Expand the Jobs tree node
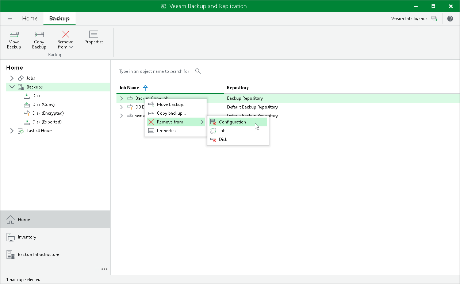This screenshot has height=284, width=460. click(12, 78)
